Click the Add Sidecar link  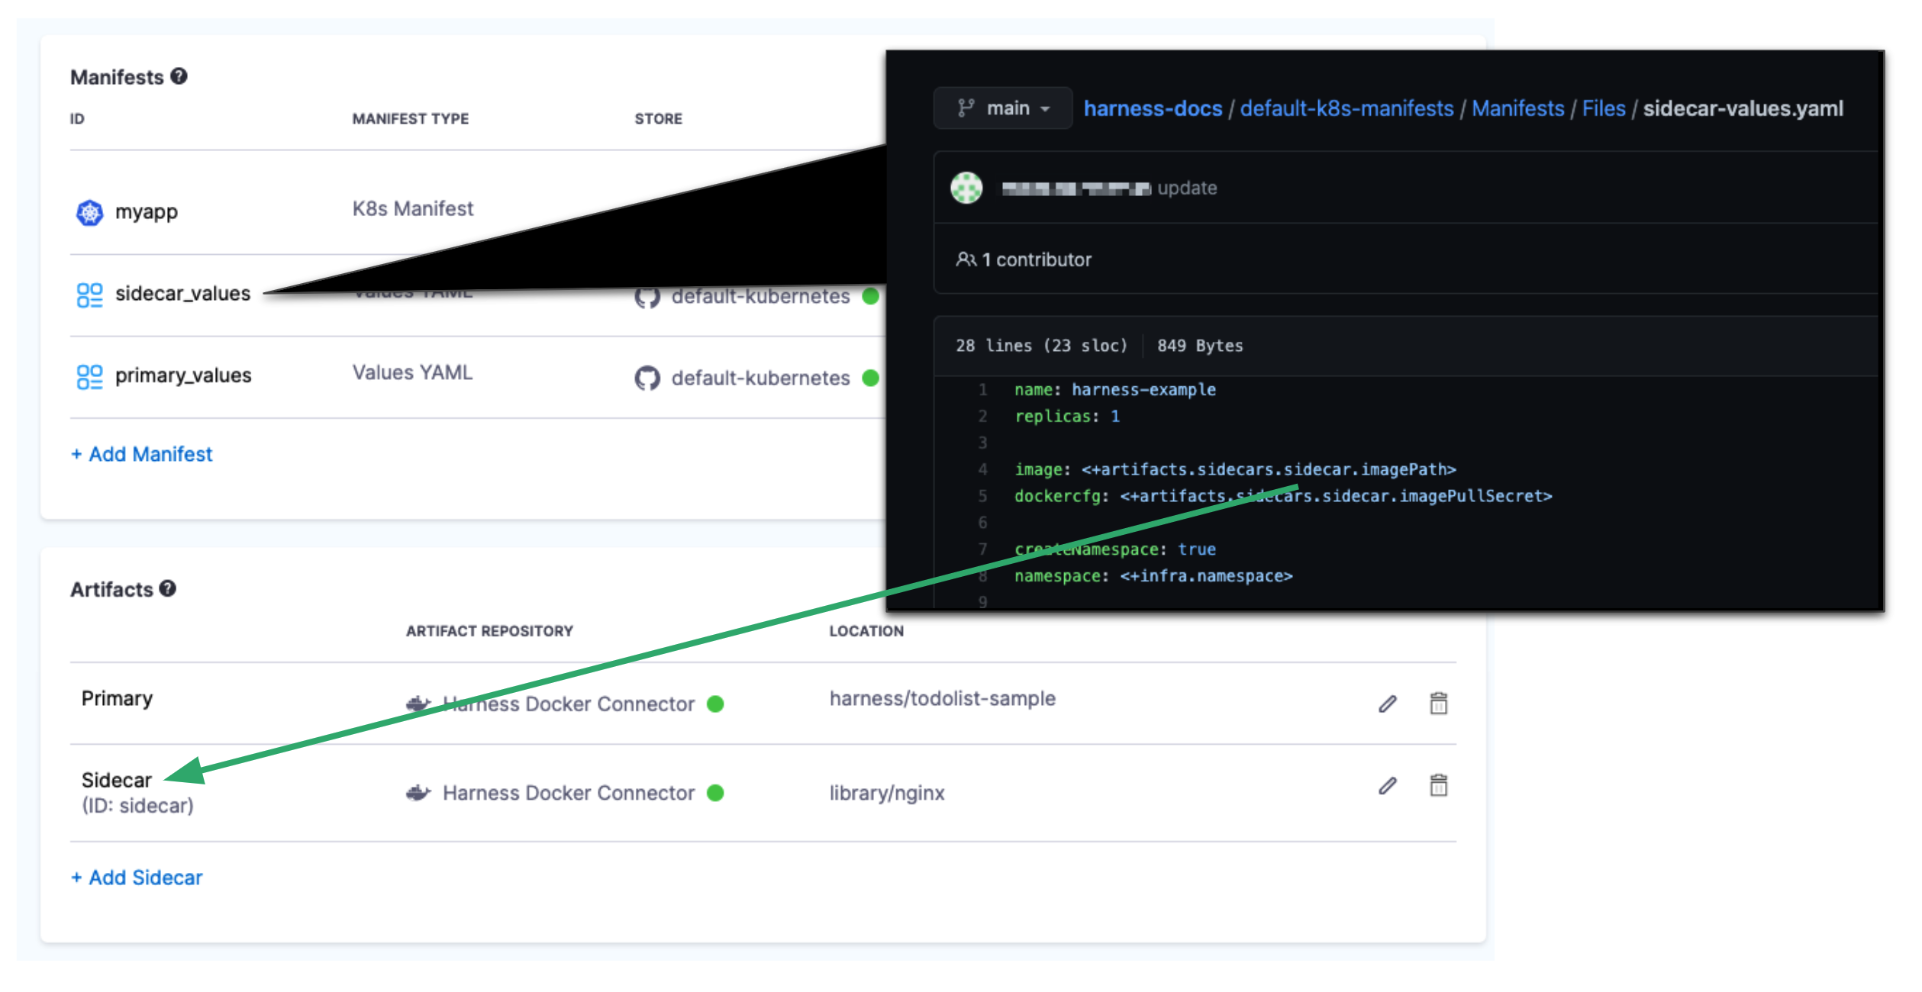point(137,878)
